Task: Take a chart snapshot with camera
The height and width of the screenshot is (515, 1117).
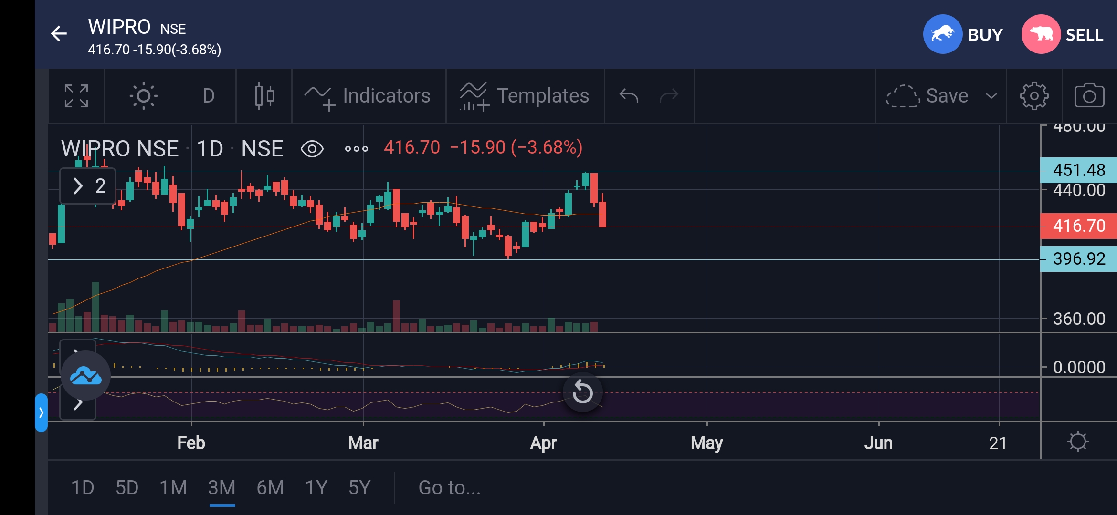Action: point(1089,96)
